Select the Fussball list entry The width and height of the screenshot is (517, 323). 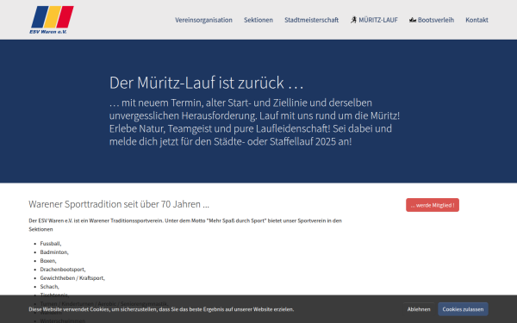(51, 244)
